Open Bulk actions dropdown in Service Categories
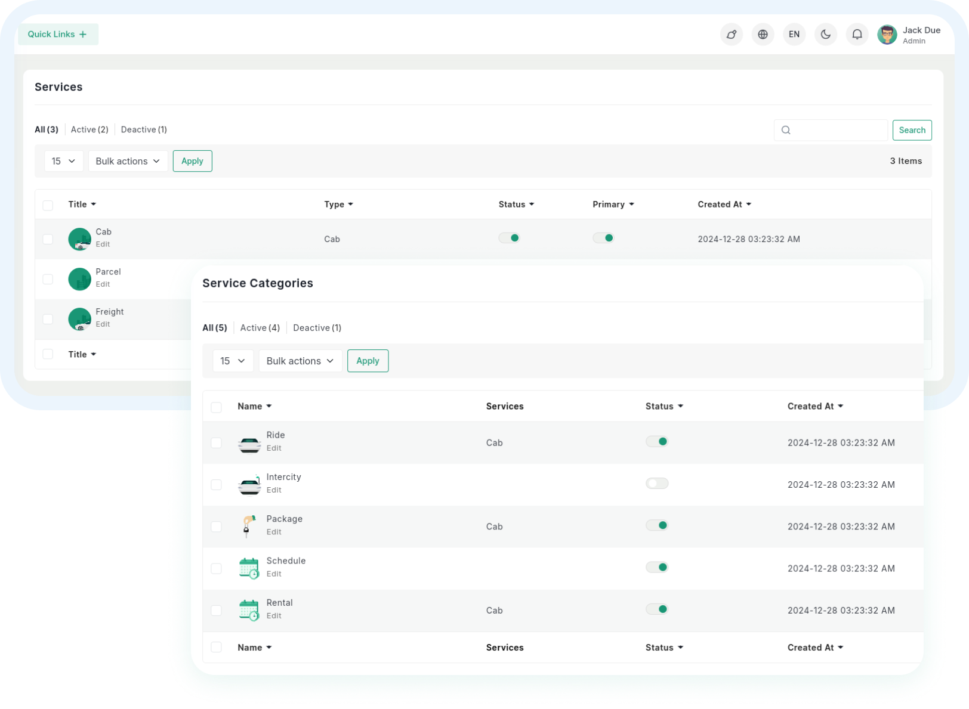This screenshot has width=969, height=709. click(x=300, y=361)
